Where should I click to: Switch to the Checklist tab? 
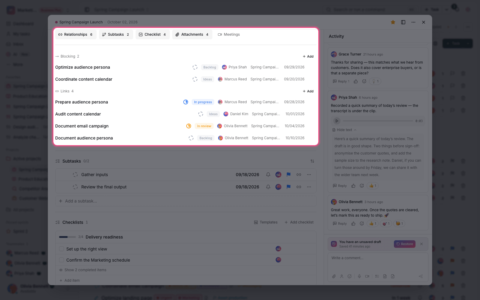(x=153, y=34)
